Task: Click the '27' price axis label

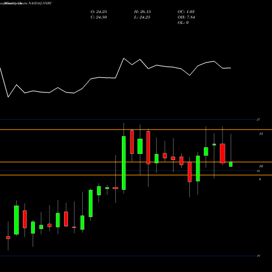Action: [x=258, y=120]
